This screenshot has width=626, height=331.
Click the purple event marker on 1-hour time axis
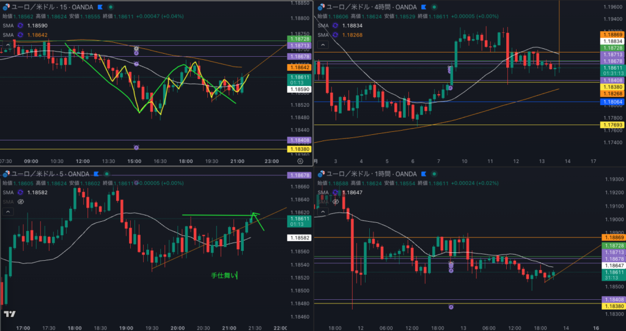(451, 307)
